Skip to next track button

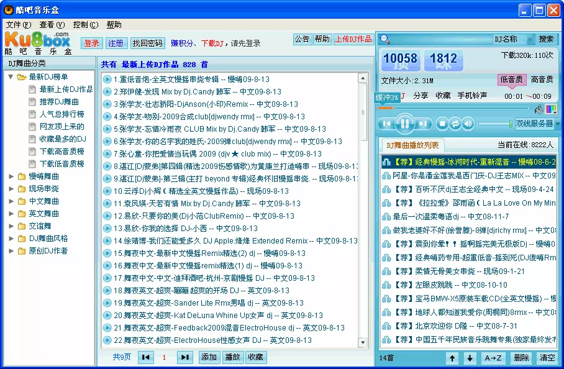point(423,124)
